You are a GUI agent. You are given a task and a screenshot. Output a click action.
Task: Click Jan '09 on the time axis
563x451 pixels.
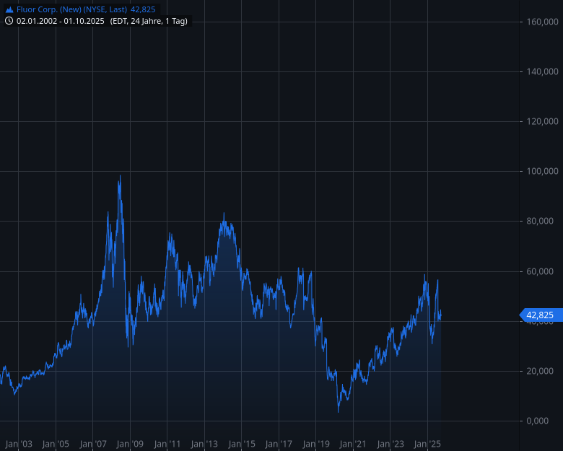point(130,444)
